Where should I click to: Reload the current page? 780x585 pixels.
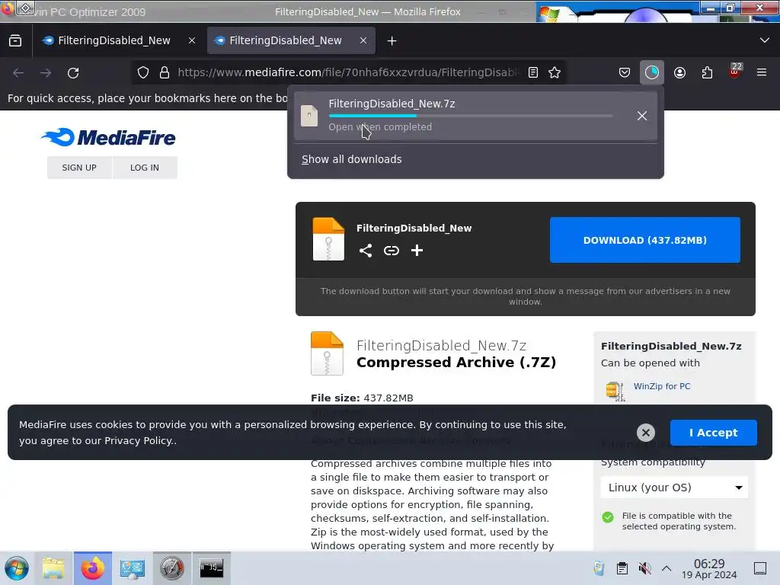73,72
